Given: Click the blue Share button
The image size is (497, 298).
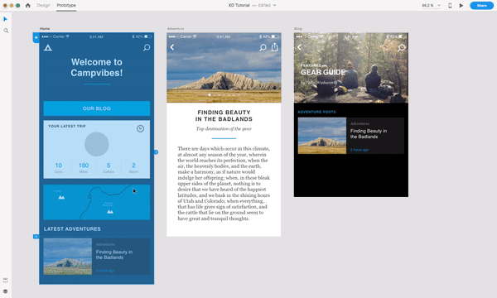Looking at the screenshot, I should (x=481, y=6).
